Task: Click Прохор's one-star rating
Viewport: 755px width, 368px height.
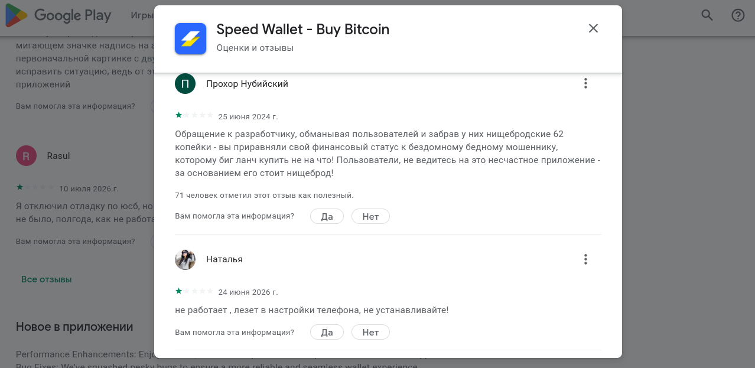Action: pyautogui.click(x=194, y=116)
